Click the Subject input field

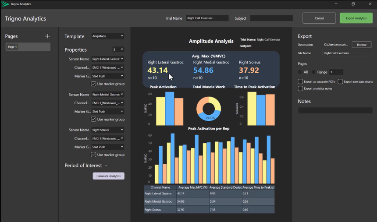pyautogui.click(x=271, y=18)
